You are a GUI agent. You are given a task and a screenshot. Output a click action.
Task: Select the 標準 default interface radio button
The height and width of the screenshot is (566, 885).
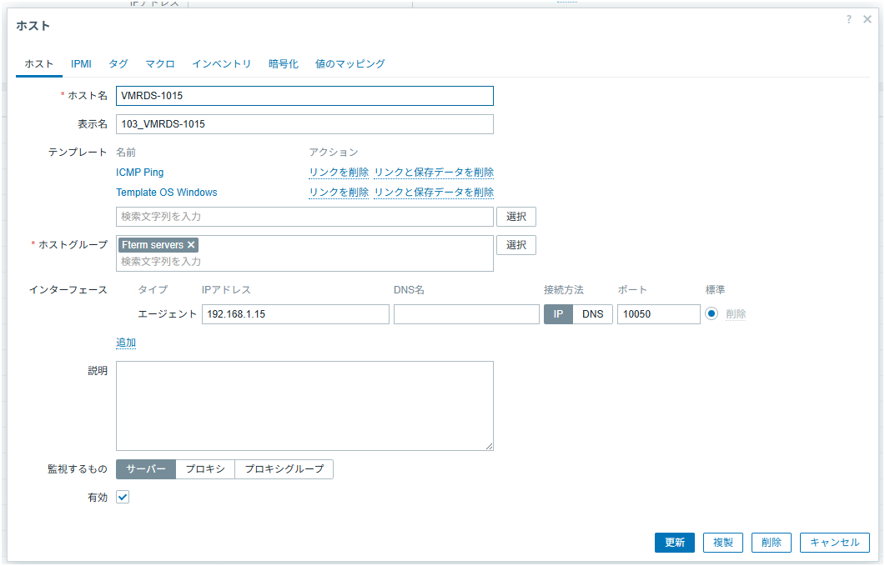pyautogui.click(x=712, y=314)
